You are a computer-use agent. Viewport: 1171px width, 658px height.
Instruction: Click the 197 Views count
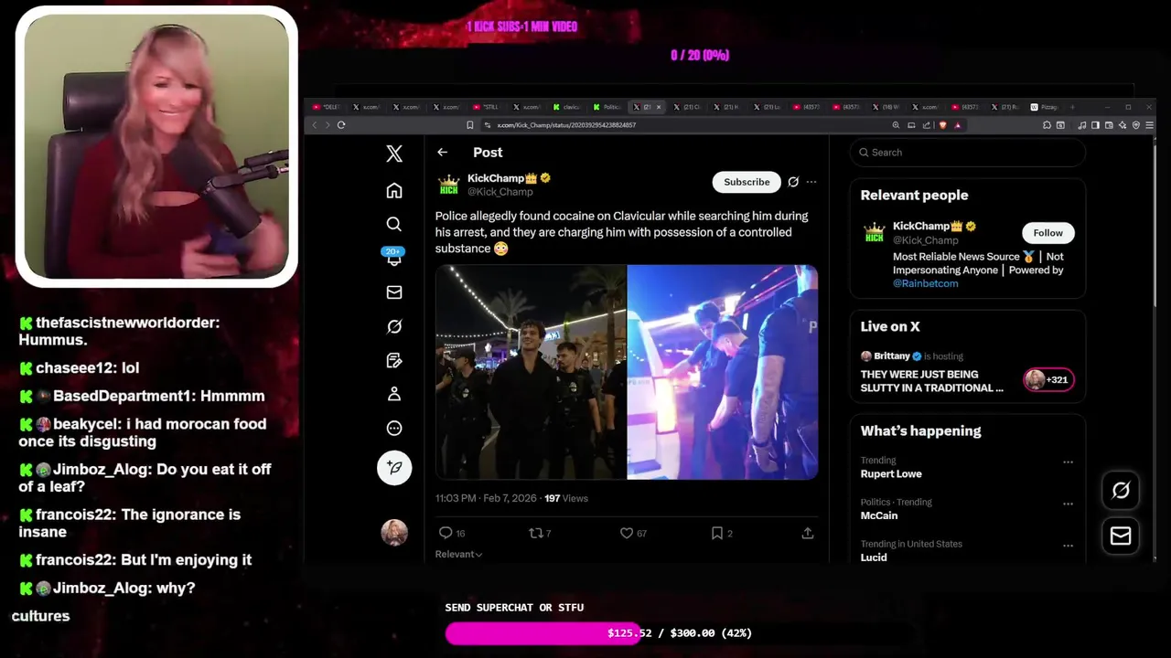[566, 498]
